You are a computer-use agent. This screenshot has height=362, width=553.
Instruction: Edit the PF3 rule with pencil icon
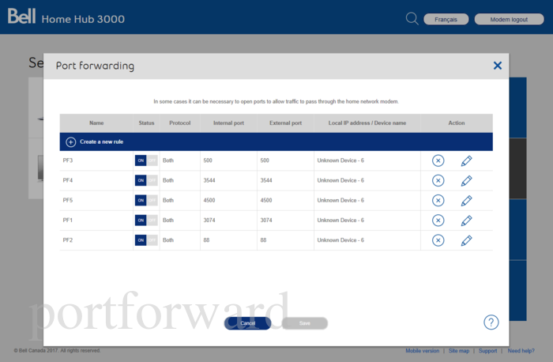(x=466, y=160)
